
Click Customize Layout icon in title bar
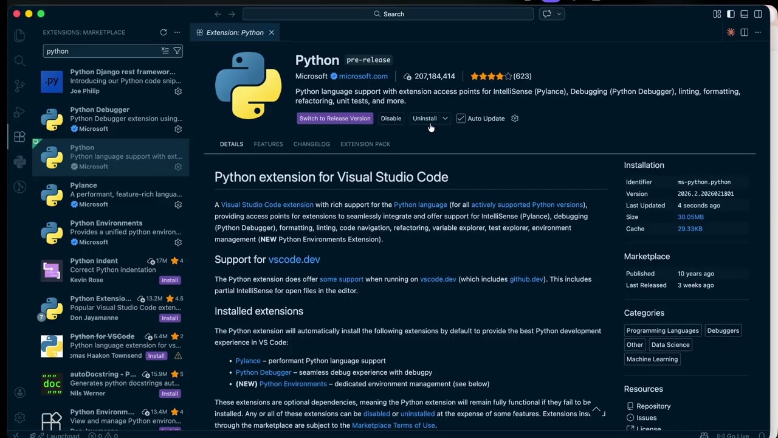(717, 14)
